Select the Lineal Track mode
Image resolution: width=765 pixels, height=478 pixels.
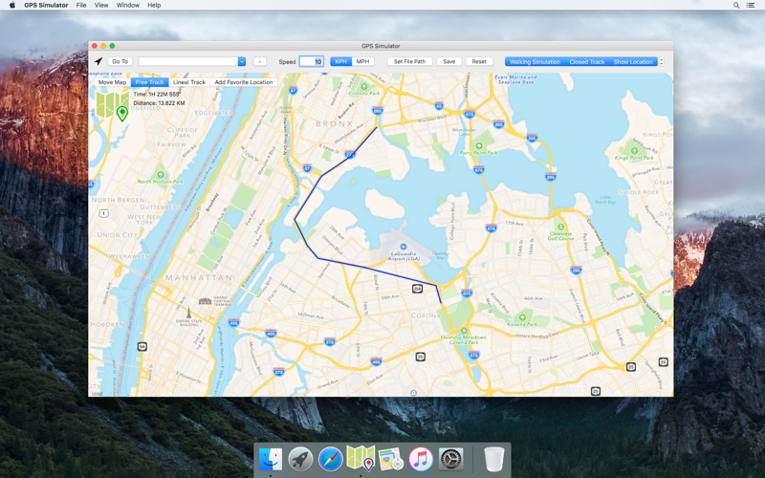click(x=189, y=82)
